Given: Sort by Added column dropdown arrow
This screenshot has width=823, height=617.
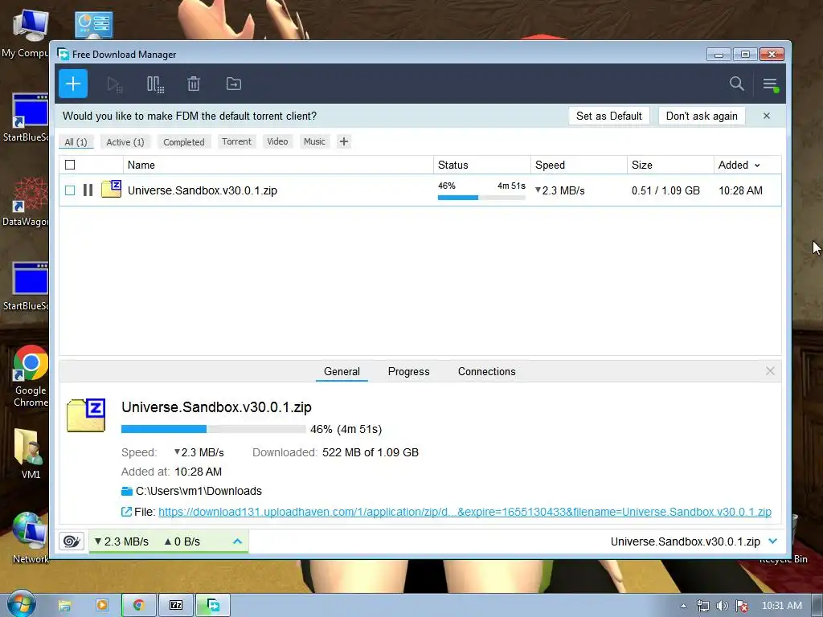Looking at the screenshot, I should [757, 165].
